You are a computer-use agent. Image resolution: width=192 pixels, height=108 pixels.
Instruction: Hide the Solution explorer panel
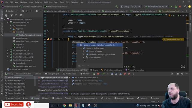coord(41,11)
